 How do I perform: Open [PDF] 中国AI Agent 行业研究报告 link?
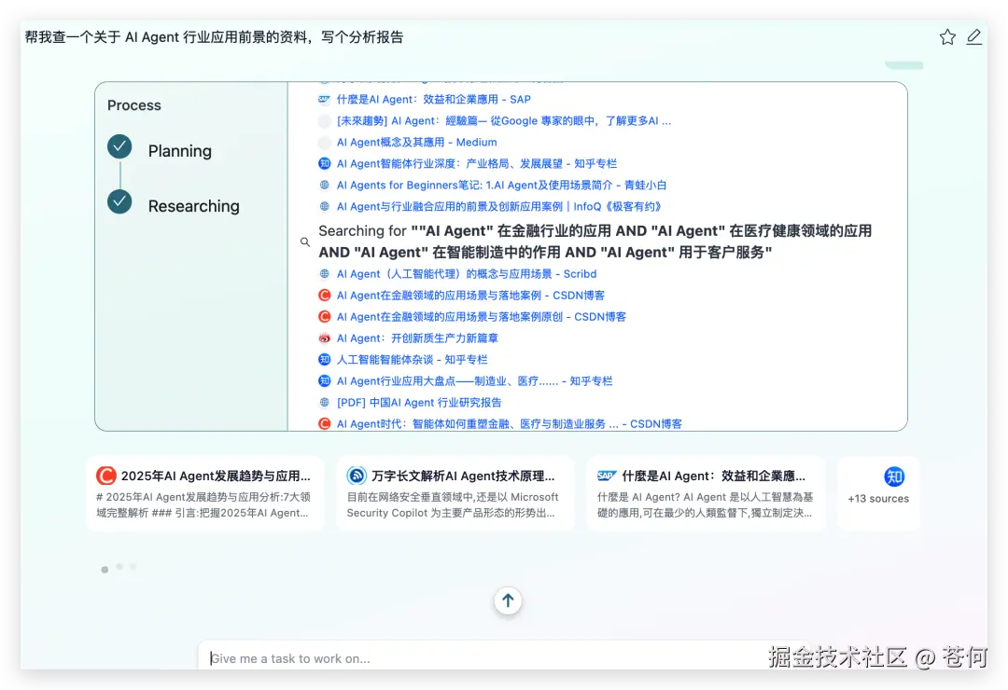(419, 402)
